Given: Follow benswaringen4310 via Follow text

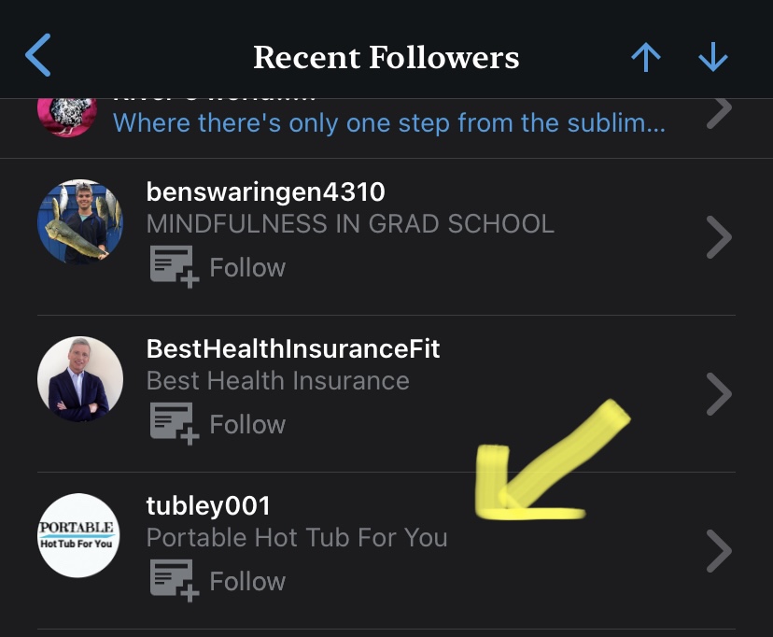Looking at the screenshot, I should (x=247, y=267).
